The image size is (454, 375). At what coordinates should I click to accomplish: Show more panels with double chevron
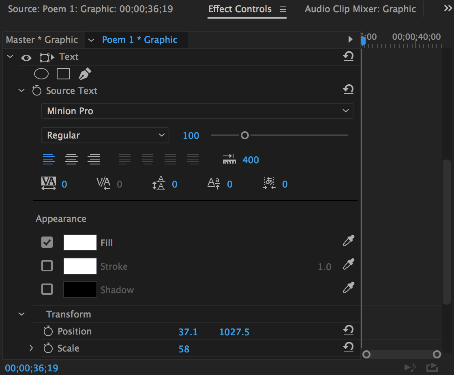pos(448,9)
